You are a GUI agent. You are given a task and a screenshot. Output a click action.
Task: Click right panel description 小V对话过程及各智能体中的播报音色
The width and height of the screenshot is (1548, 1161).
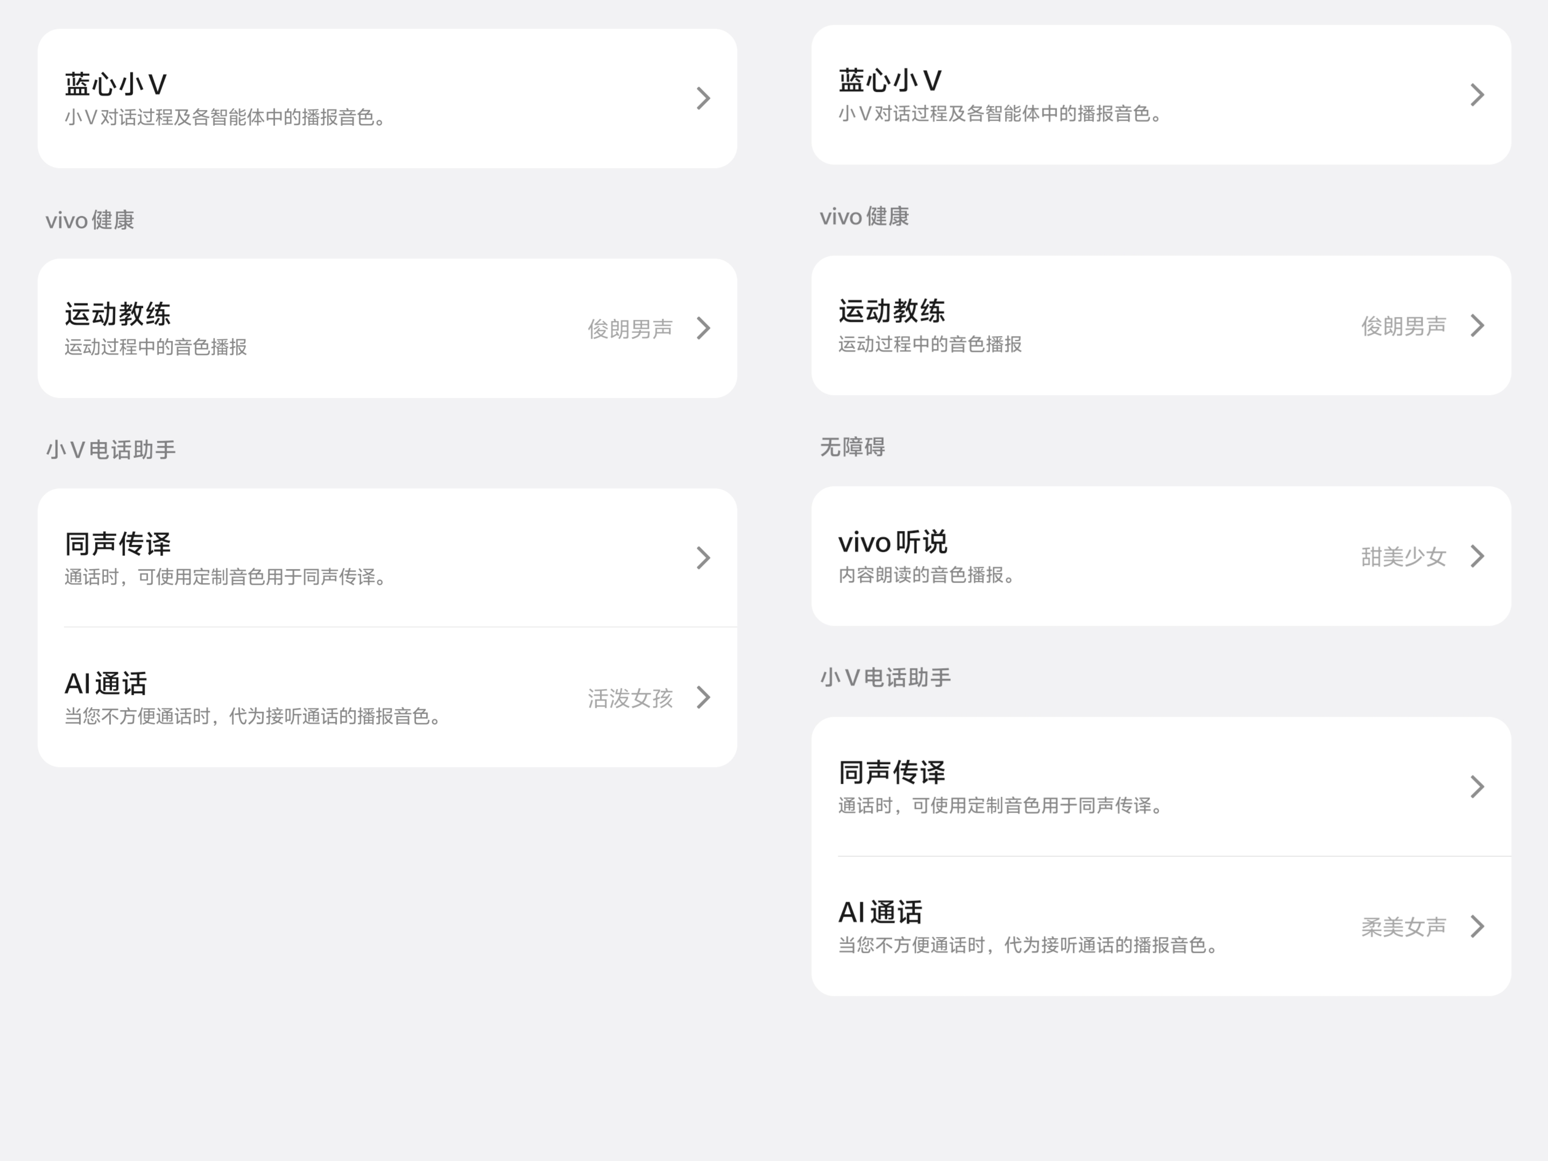[1000, 114]
